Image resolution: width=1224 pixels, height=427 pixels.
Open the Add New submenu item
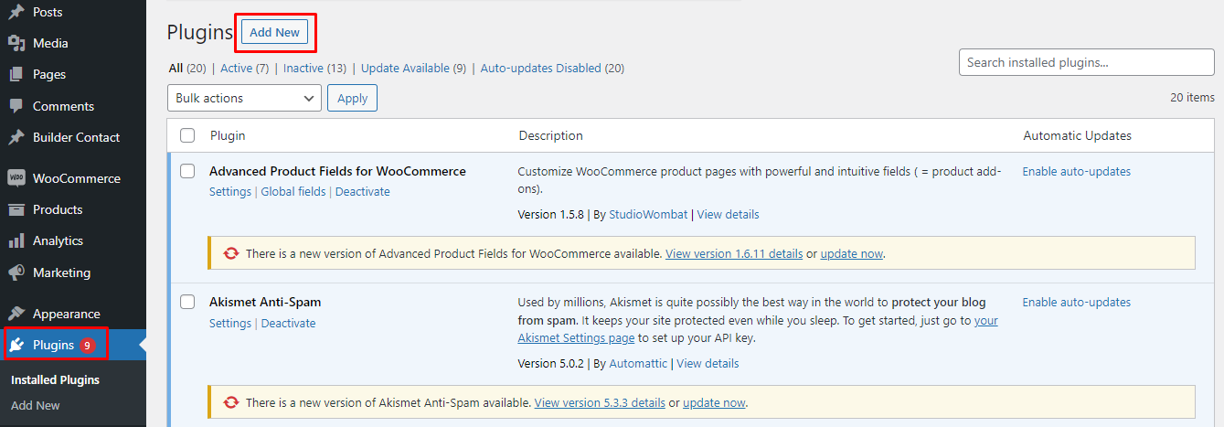point(36,405)
